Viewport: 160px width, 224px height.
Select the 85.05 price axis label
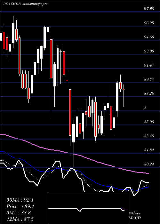149,122
